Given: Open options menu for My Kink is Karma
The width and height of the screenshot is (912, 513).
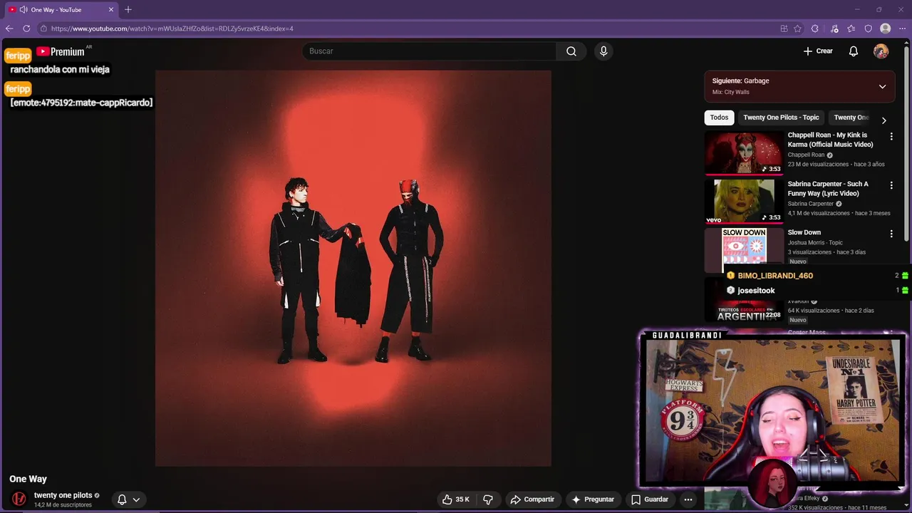Looking at the screenshot, I should [891, 136].
